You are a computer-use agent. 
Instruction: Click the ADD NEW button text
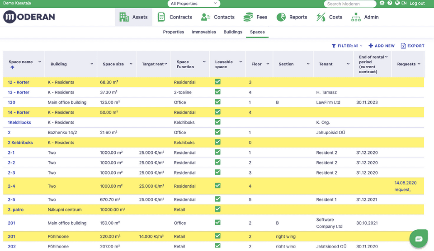coord(385,46)
